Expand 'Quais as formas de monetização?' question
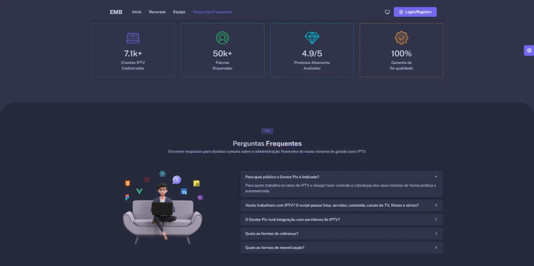The image size is (534, 266). click(342, 247)
